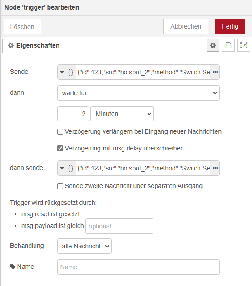Click JSON braces icon in Sende field
This screenshot has width=252, height=286.
(70, 72)
